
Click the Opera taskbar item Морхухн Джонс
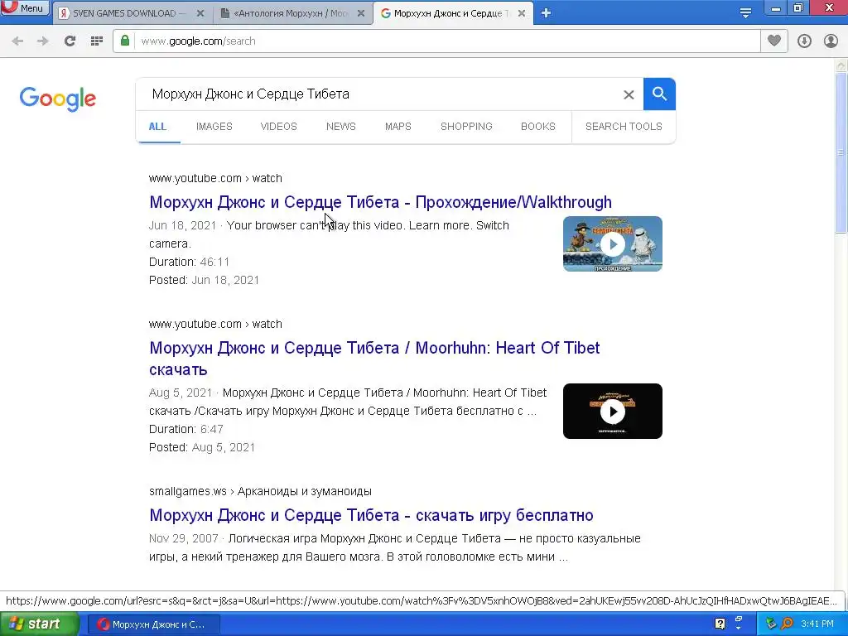point(153,624)
